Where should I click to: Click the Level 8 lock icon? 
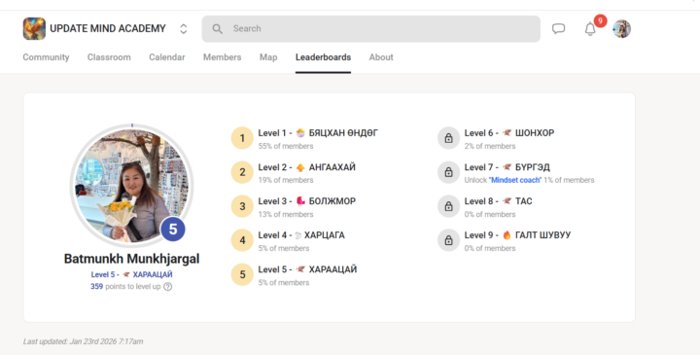coord(448,206)
